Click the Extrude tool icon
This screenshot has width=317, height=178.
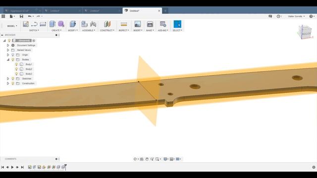pos(53,24)
